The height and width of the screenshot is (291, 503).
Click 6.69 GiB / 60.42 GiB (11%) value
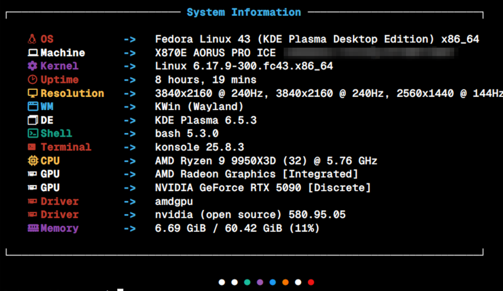[237, 229]
